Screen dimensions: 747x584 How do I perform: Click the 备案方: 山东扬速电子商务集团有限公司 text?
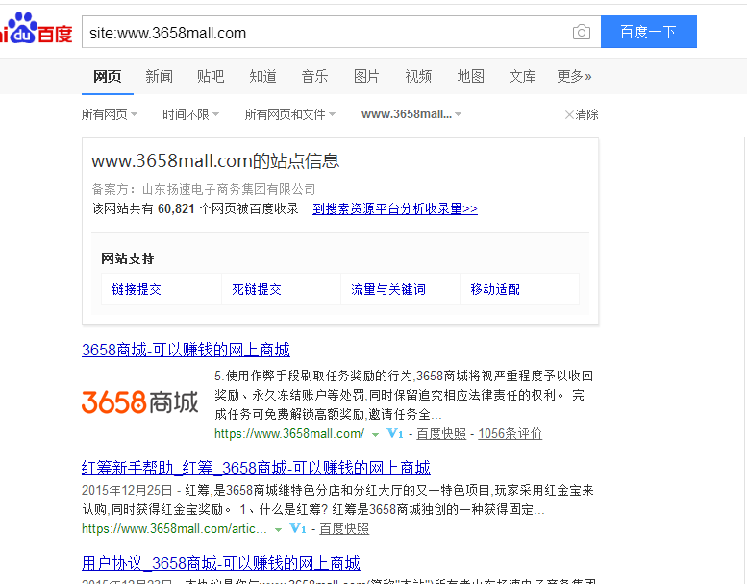[x=204, y=190]
